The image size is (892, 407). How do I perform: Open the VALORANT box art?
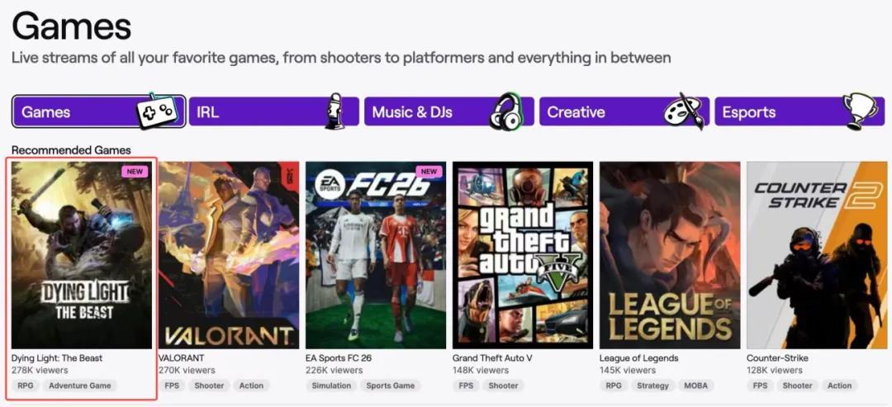coord(228,255)
